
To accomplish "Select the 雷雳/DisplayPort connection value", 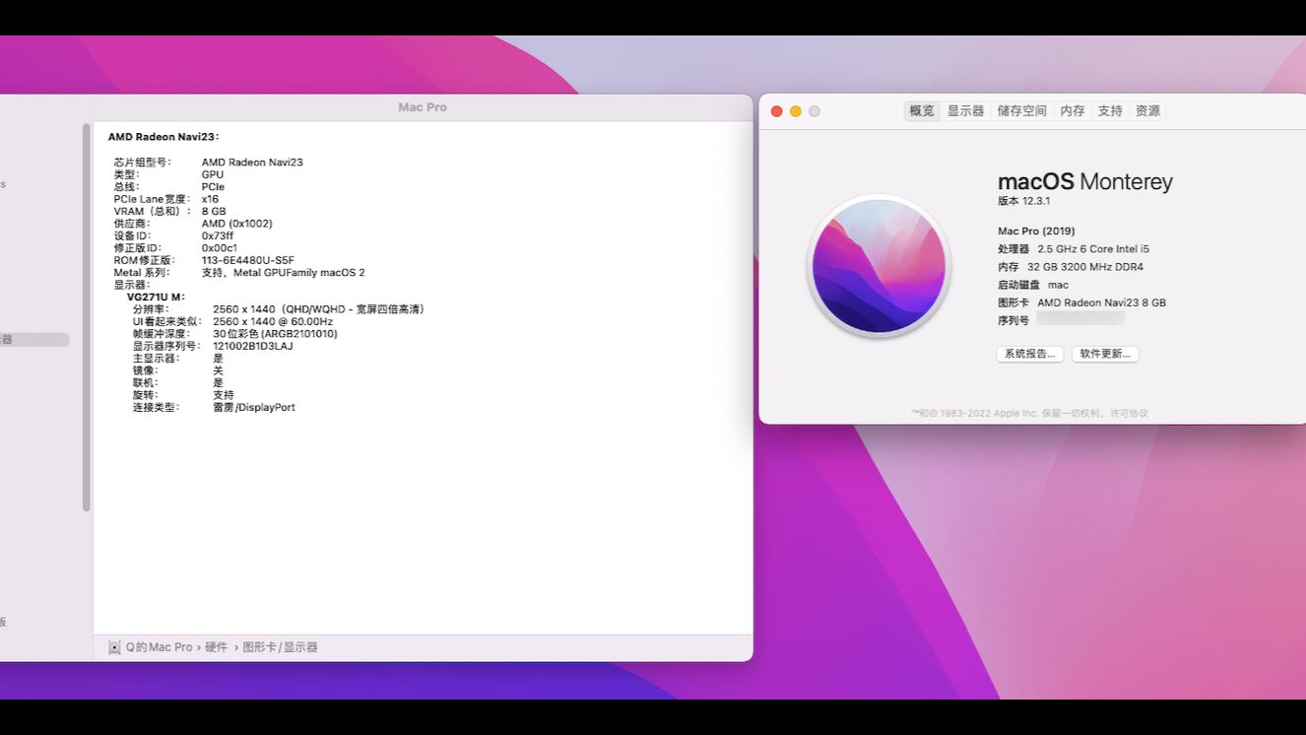I will pos(254,407).
